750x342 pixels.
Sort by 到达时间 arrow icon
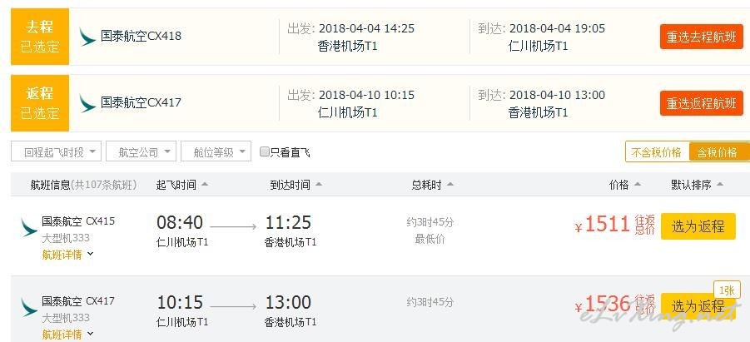coord(319,185)
